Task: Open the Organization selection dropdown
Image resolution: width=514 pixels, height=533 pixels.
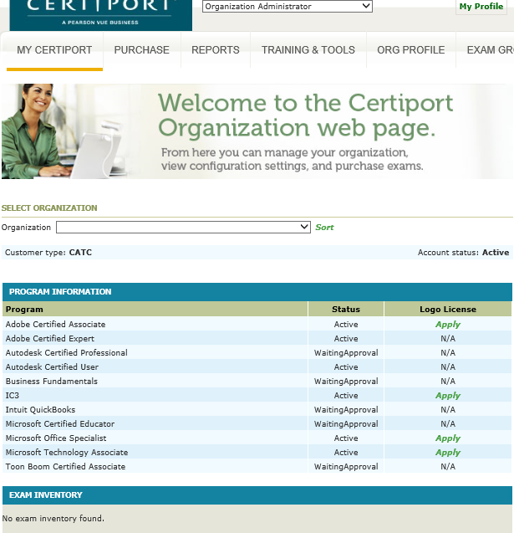Action: [x=183, y=227]
